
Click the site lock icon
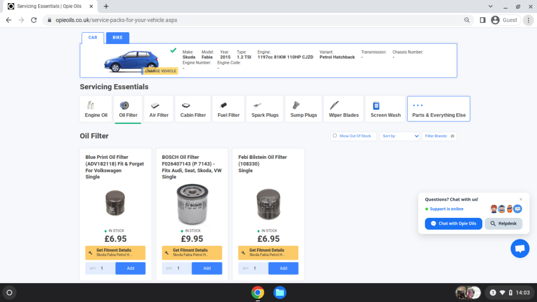49,20
